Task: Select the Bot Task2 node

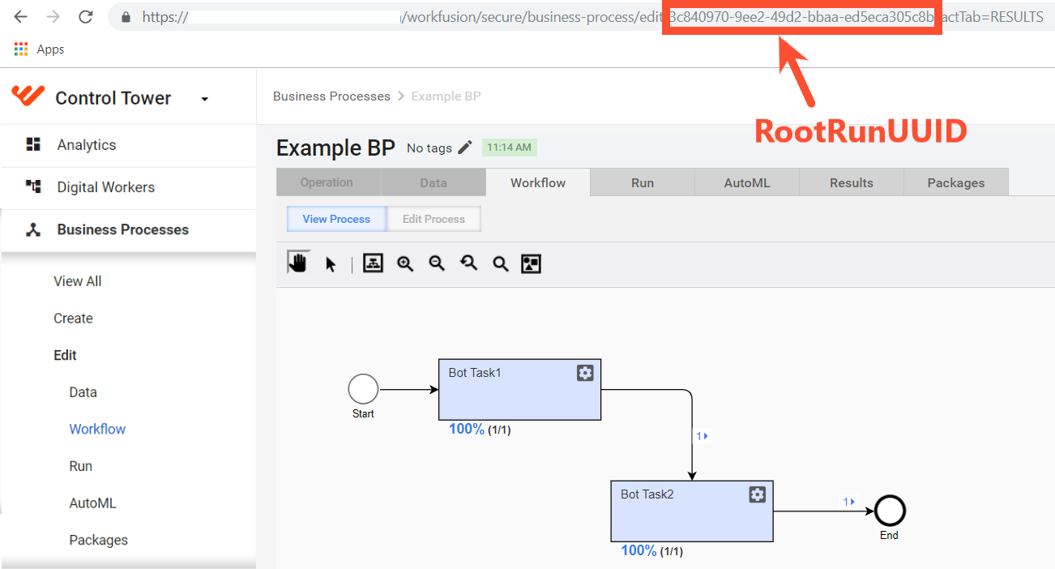Action: [691, 511]
